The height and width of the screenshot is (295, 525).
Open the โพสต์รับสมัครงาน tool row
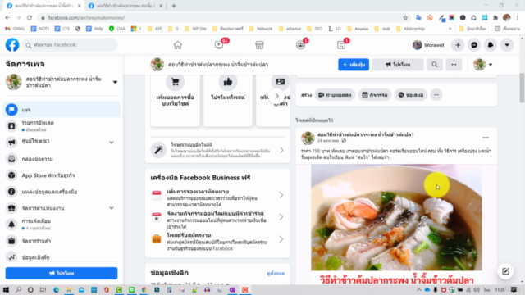[217, 241]
